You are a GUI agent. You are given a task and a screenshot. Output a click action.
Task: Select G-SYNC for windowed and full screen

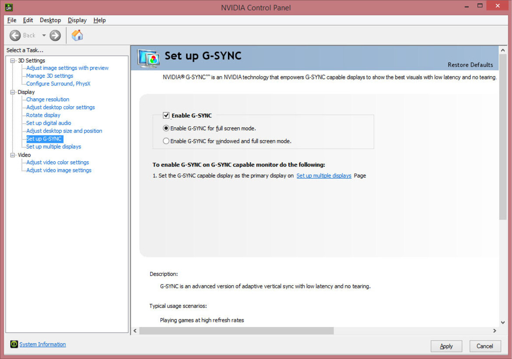tap(166, 141)
